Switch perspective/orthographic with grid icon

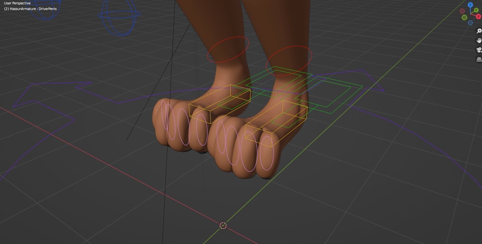[479, 59]
